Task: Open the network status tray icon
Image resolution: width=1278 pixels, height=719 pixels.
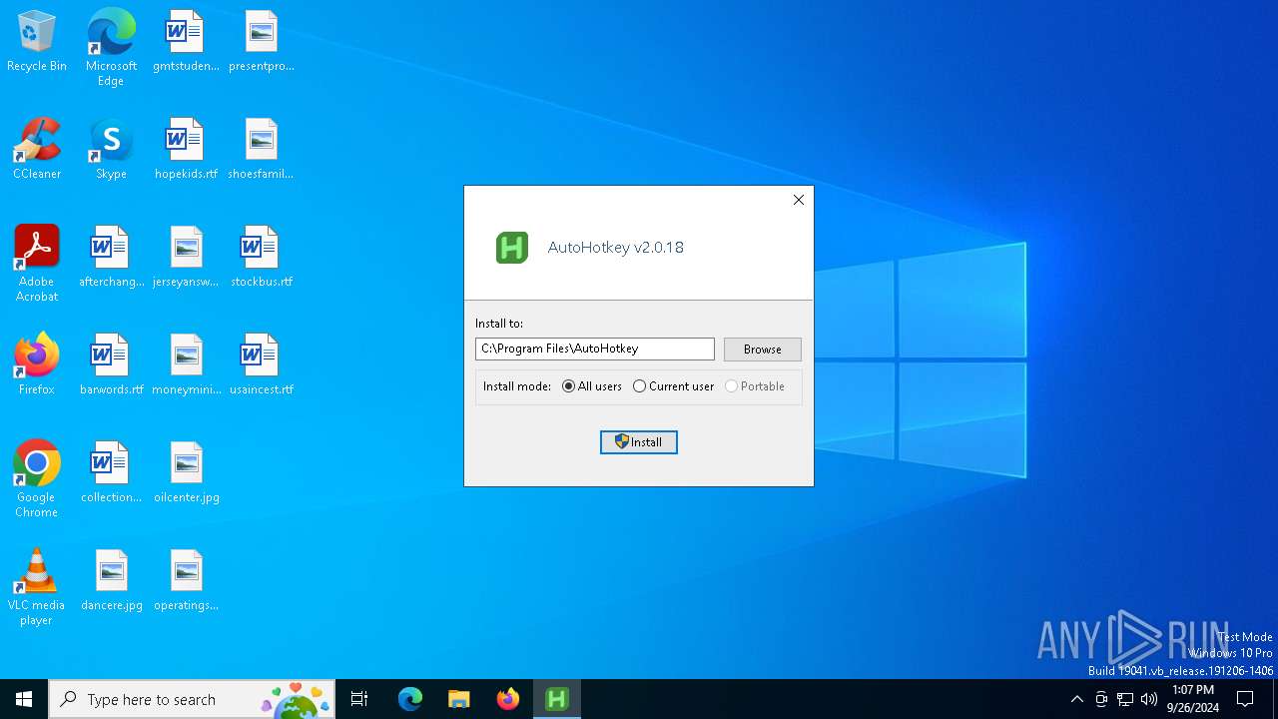Action: 1125,699
